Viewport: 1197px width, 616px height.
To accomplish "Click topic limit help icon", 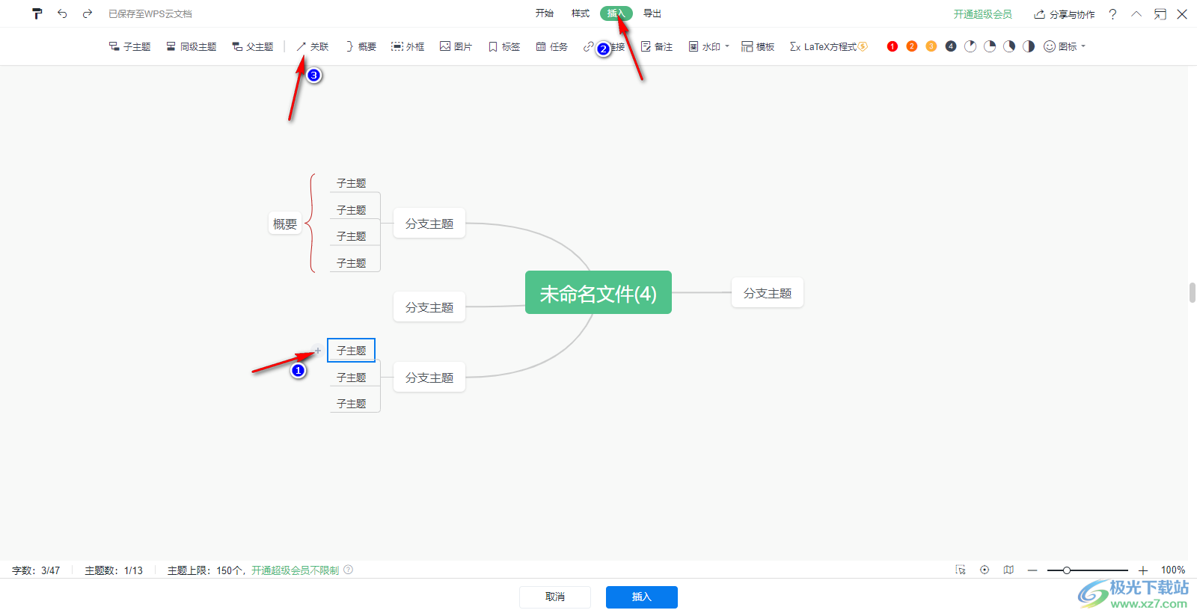I will click(349, 570).
